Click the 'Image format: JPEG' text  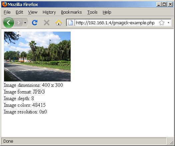pyautogui.click(x=24, y=92)
